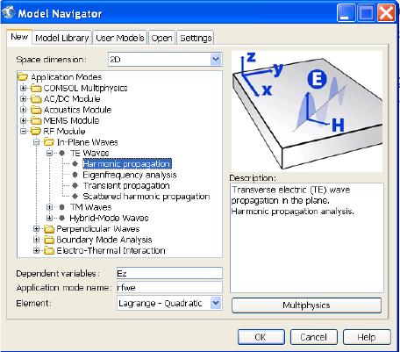The height and width of the screenshot is (352, 400).
Task: Select Eigenfrequency analysis in the tree
Action: tap(130, 175)
